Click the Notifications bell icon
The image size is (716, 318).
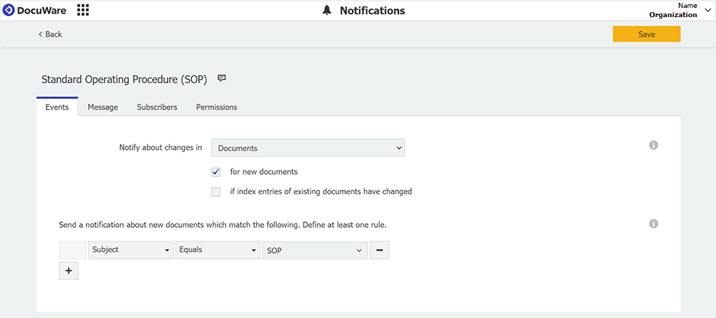tap(327, 11)
